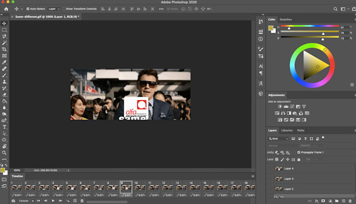Image resolution: width=356 pixels, height=204 pixels.
Task: Add layer style fx button
Action: (x=317, y=201)
